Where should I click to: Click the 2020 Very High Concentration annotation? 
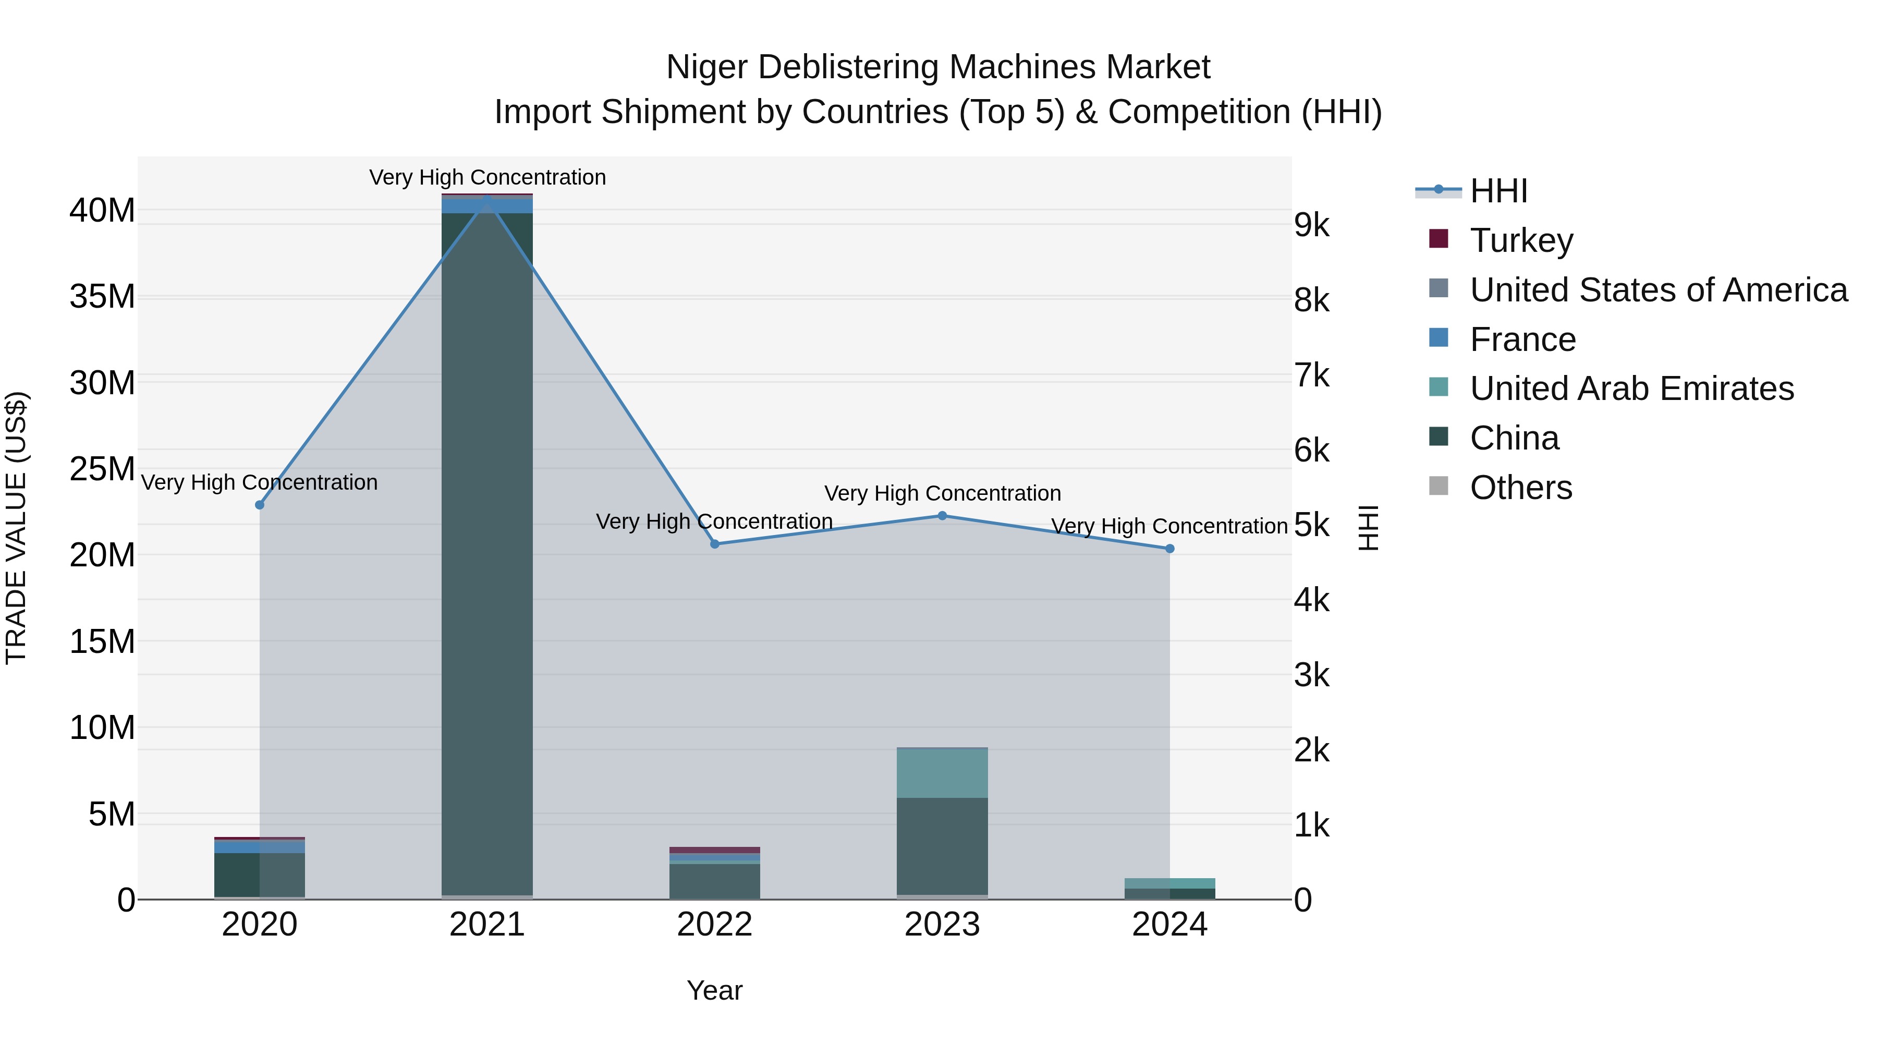(260, 482)
